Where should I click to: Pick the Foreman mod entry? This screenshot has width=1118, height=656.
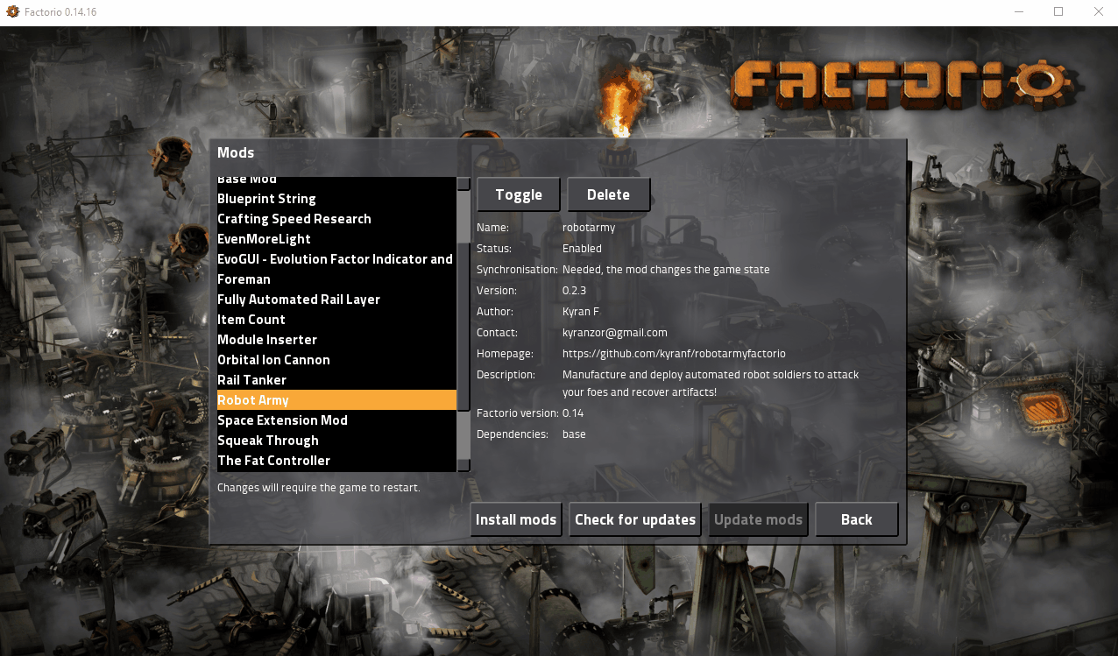pos(244,279)
